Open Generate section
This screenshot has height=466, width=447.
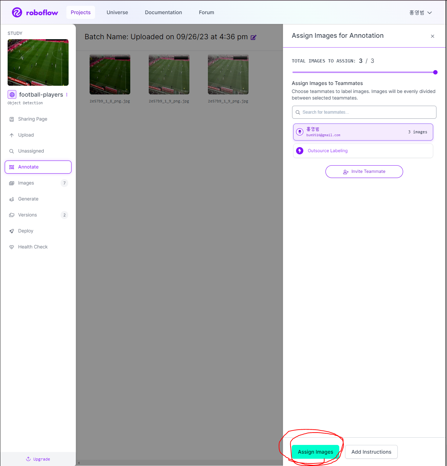[38, 199]
